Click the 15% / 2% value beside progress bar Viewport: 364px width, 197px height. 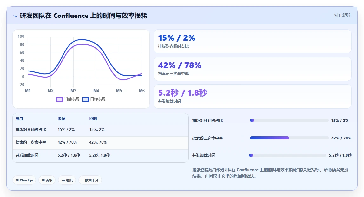[x=340, y=120]
